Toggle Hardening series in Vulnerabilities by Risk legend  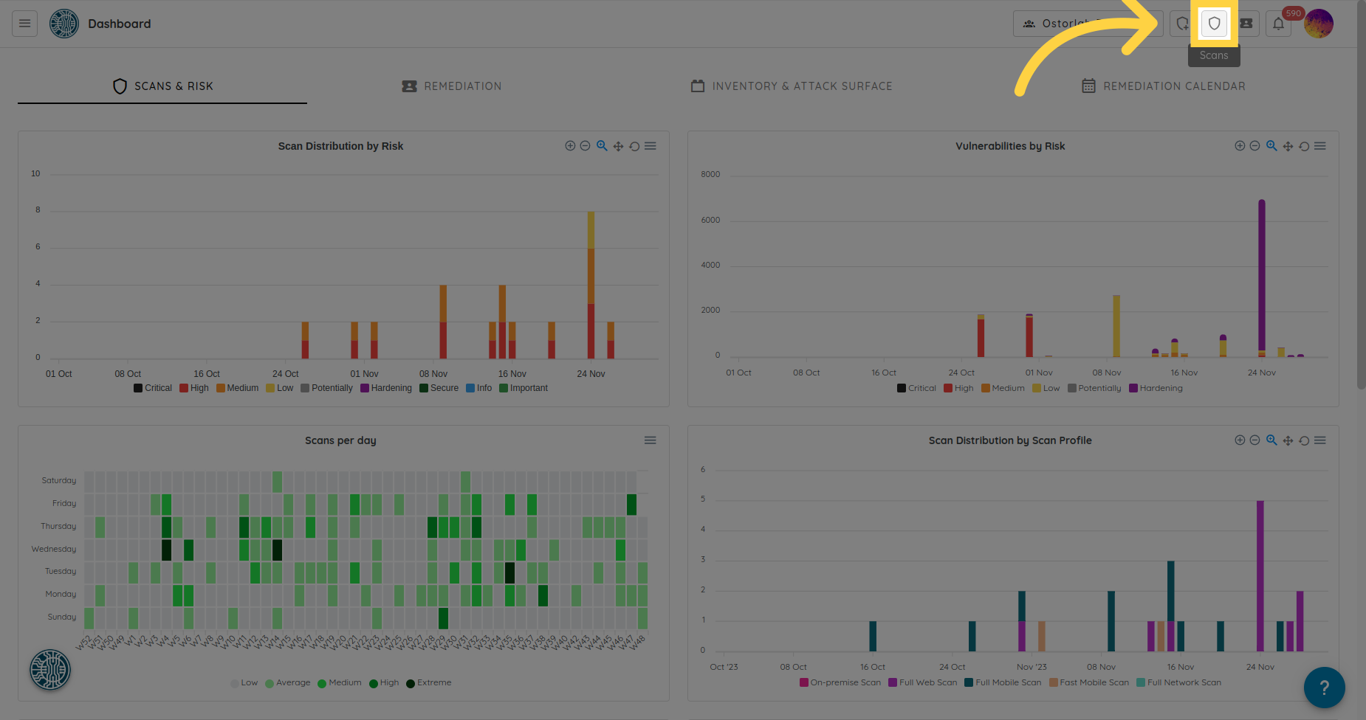tap(1156, 388)
